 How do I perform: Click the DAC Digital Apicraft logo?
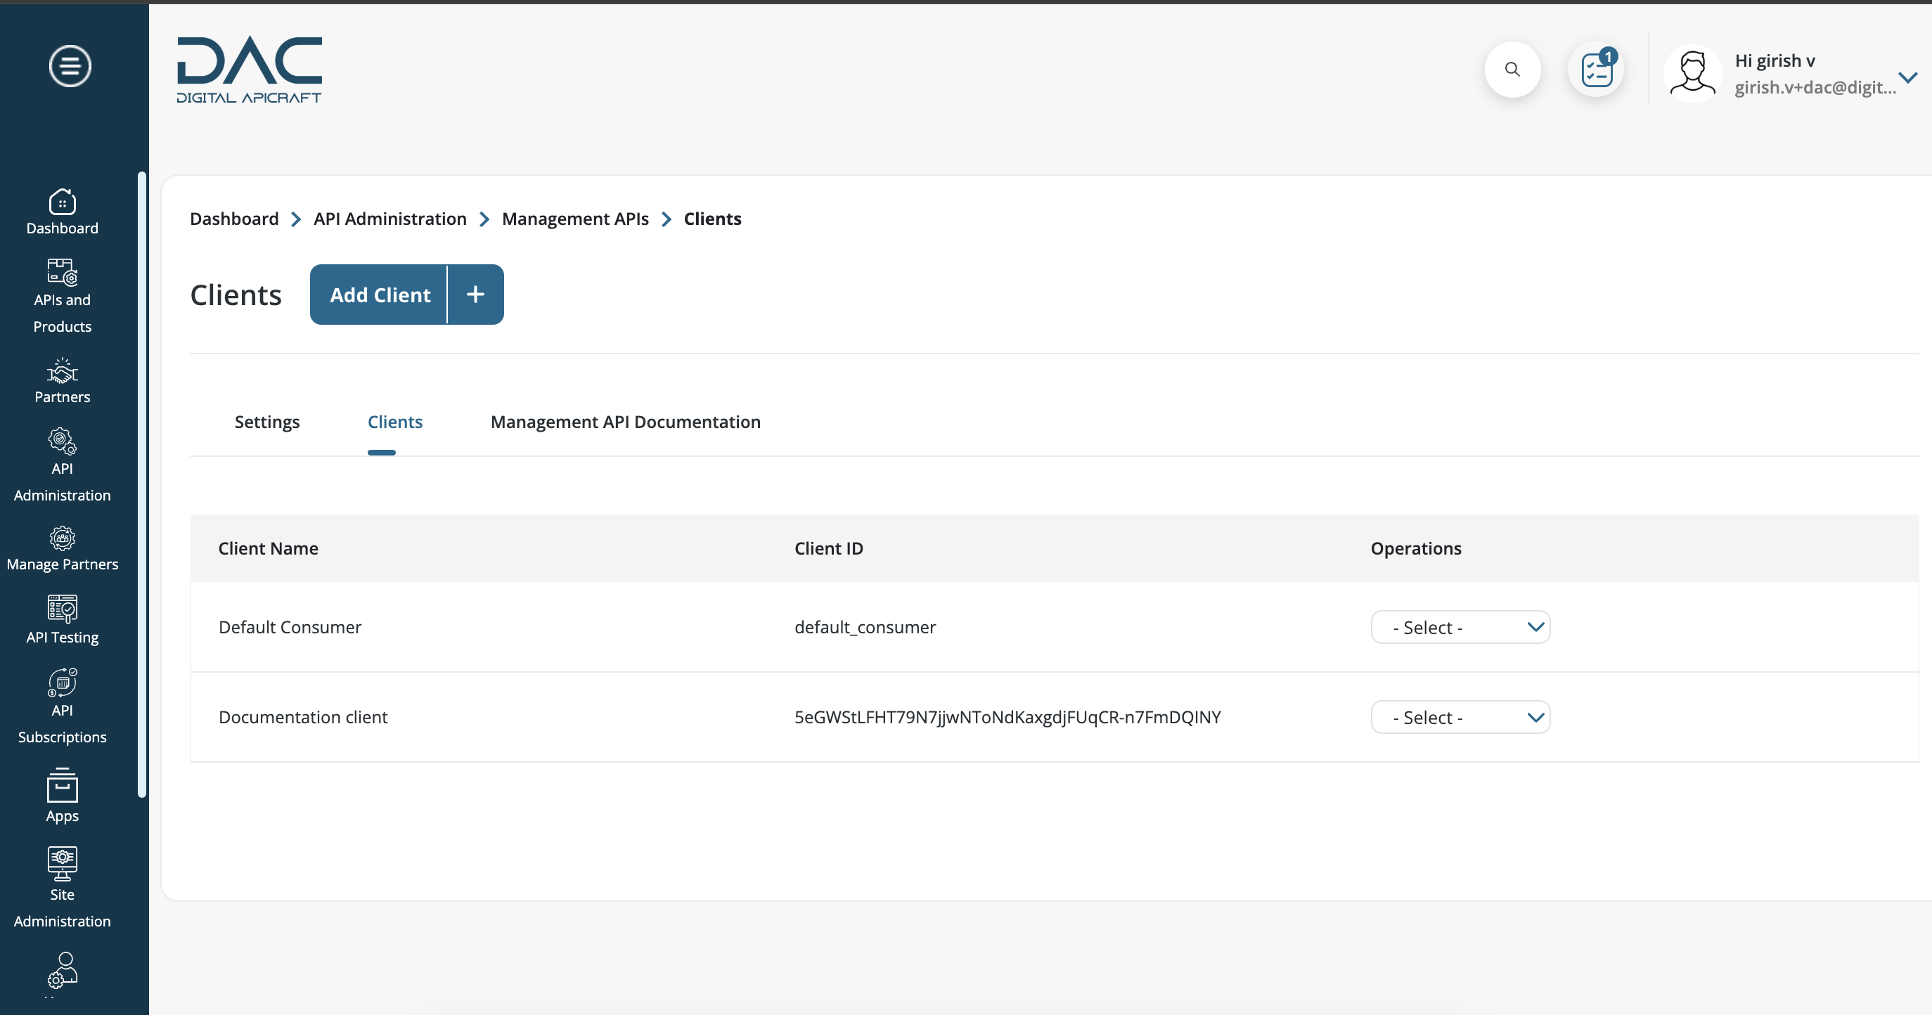pos(249,70)
